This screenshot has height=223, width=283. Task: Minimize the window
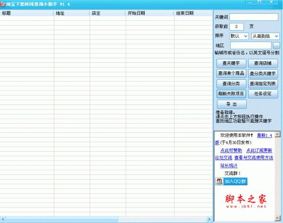250,2
